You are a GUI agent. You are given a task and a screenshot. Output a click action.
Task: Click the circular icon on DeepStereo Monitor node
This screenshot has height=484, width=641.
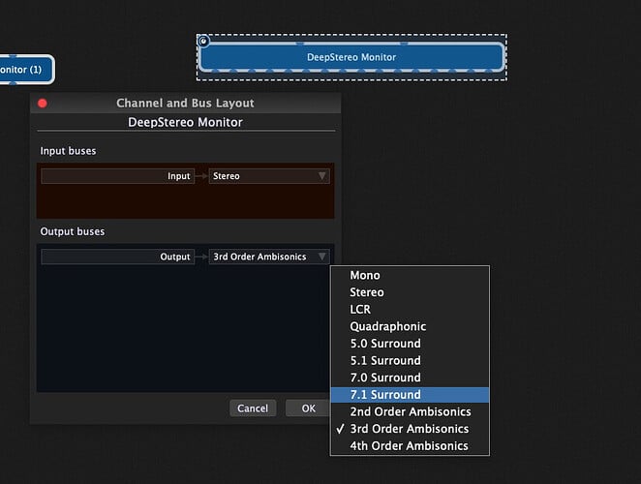[203, 41]
